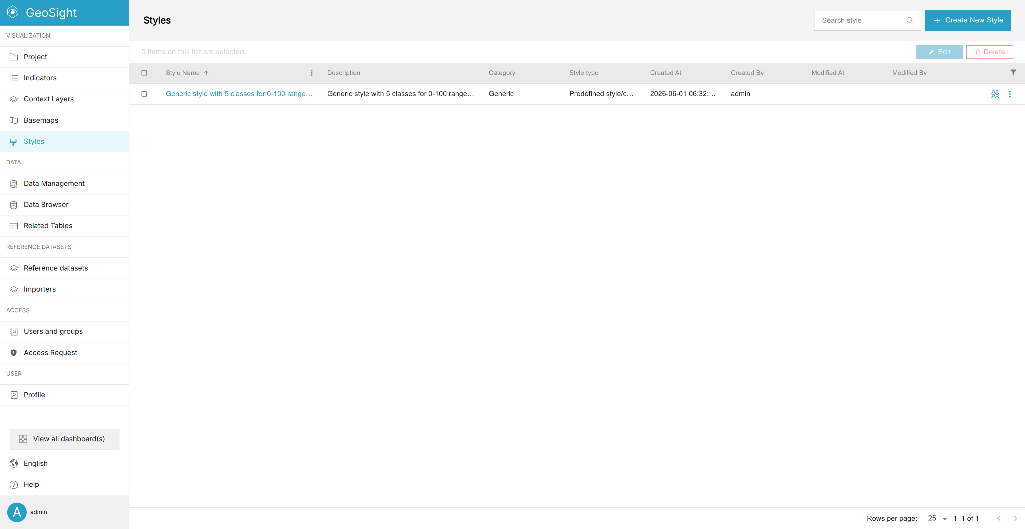The width and height of the screenshot is (1025, 529).
Task: Click the Help question mark icon
Action: point(14,484)
